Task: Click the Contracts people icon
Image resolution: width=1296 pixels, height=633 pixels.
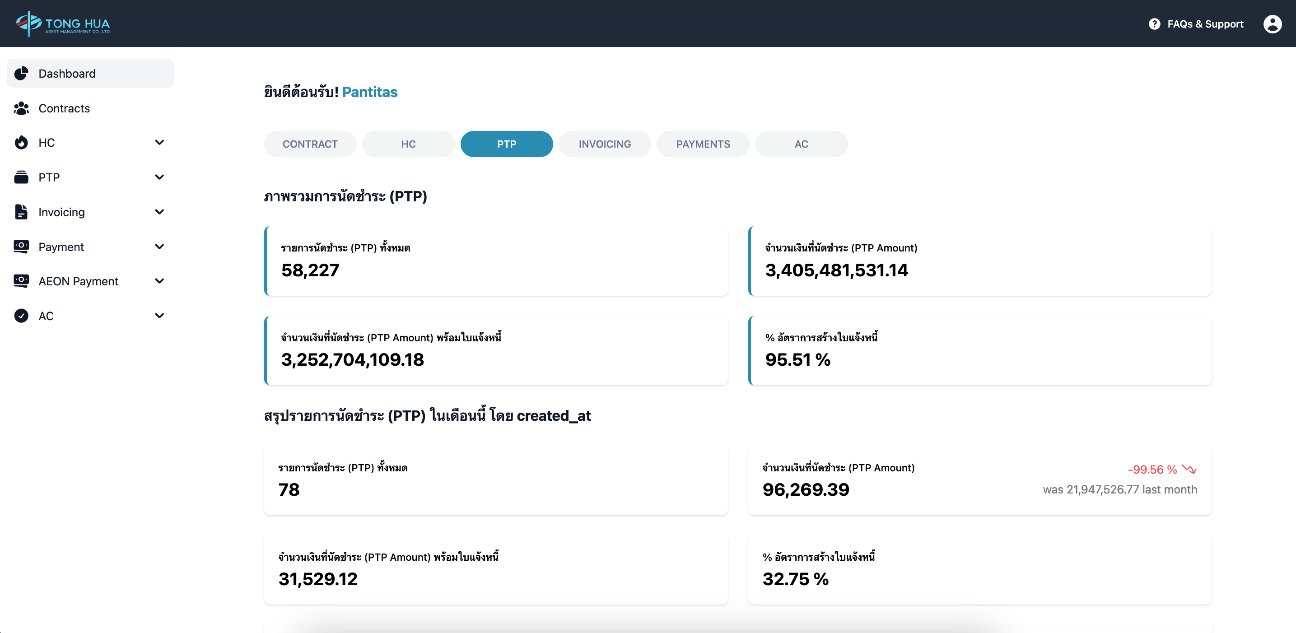Action: point(21,108)
